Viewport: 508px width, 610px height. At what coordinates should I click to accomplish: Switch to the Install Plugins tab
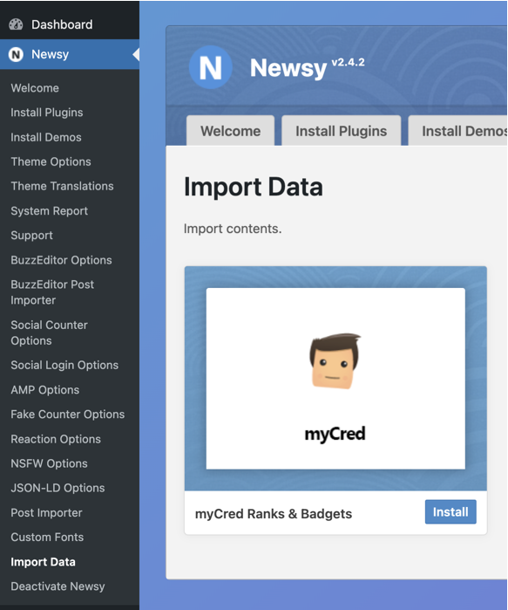(x=341, y=131)
